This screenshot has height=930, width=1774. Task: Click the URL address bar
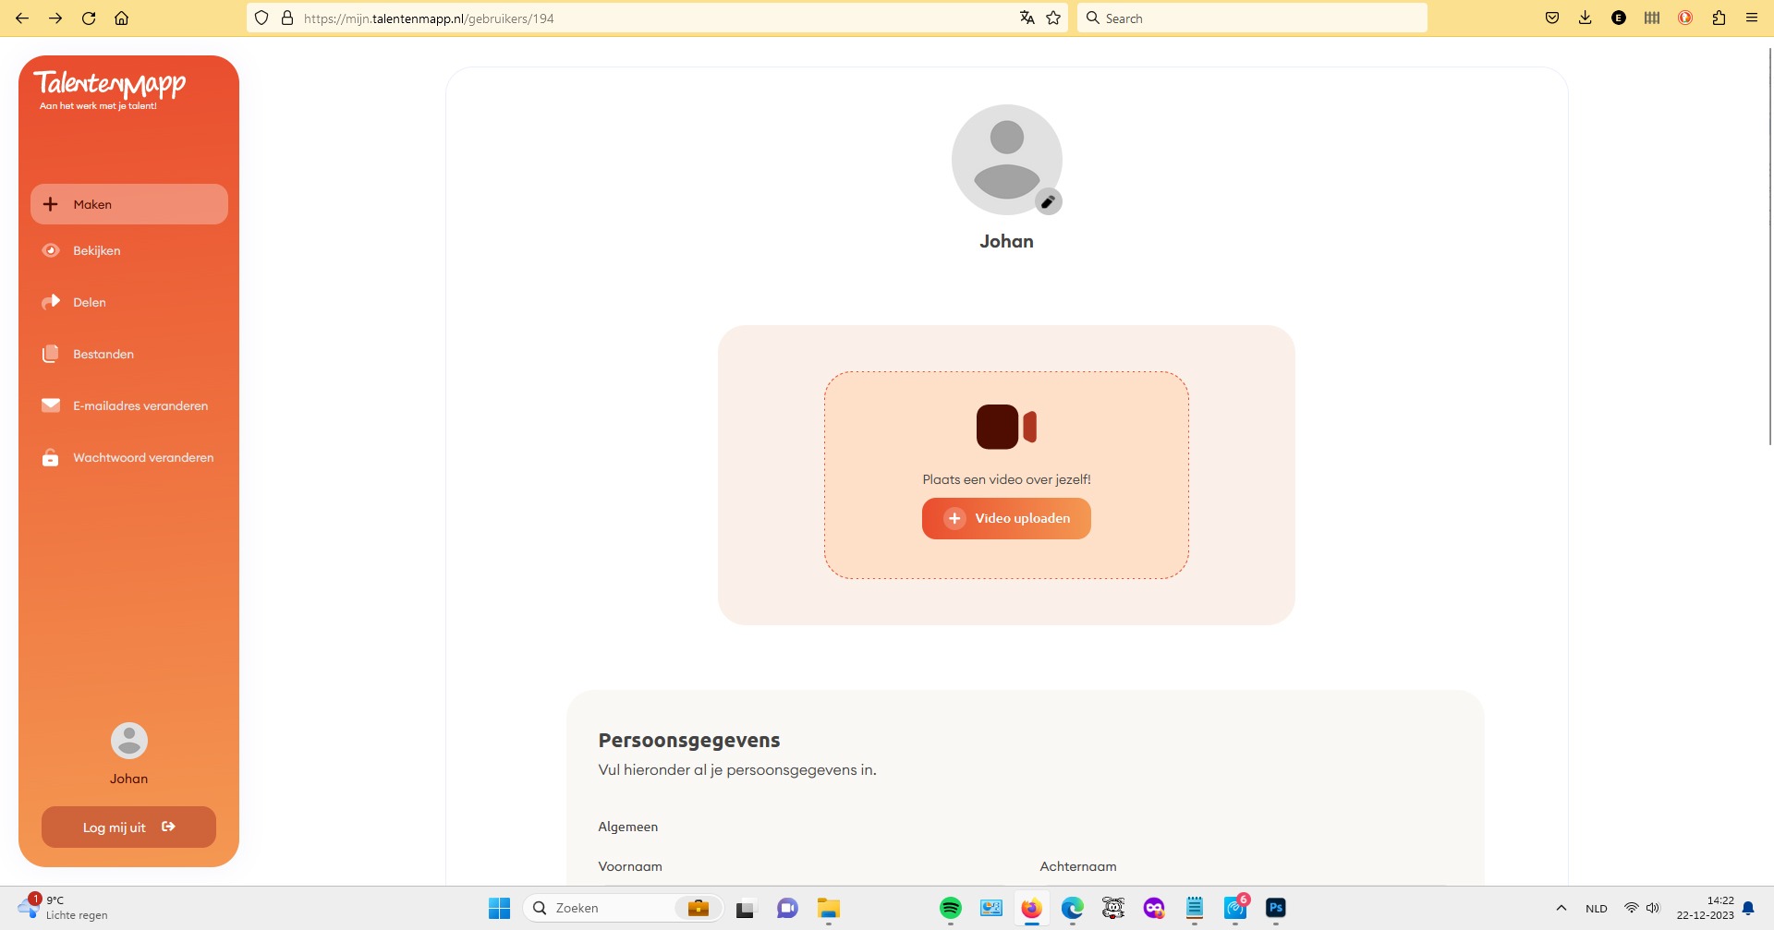[x=656, y=18]
